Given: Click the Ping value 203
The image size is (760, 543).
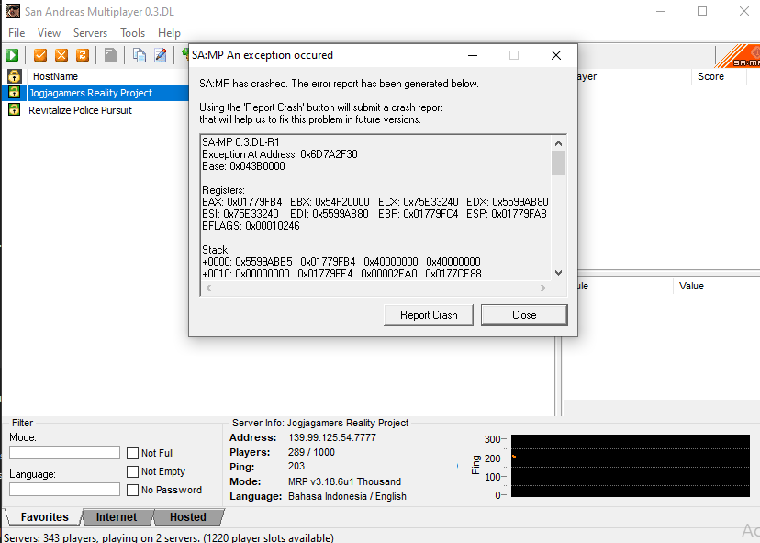Looking at the screenshot, I should click(296, 467).
